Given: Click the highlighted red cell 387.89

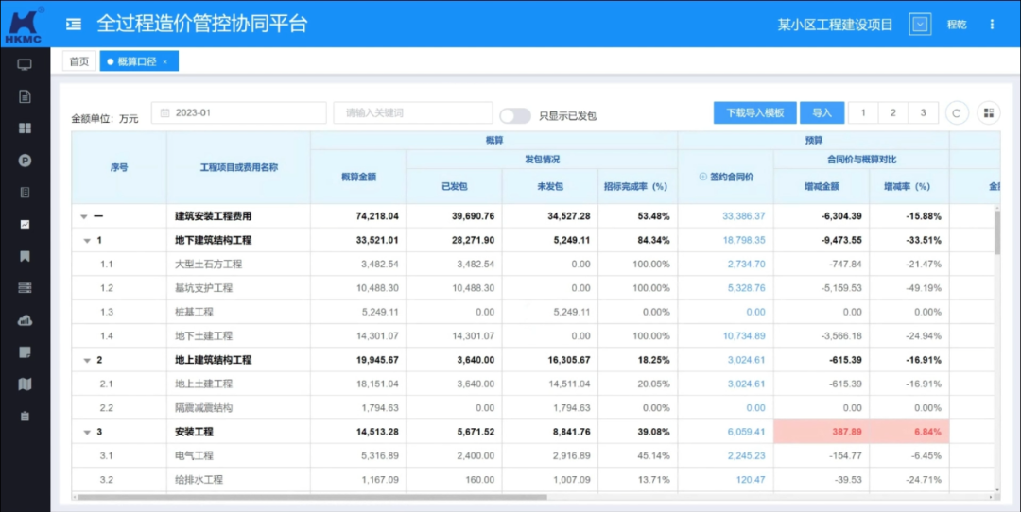Looking at the screenshot, I should pos(822,432).
